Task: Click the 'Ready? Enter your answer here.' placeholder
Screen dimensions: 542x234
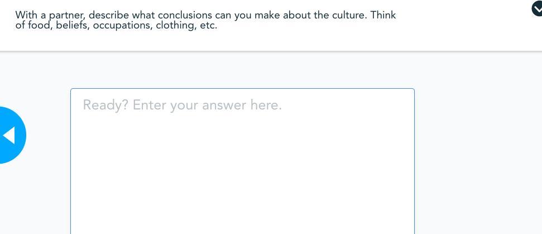Action: pos(182,105)
